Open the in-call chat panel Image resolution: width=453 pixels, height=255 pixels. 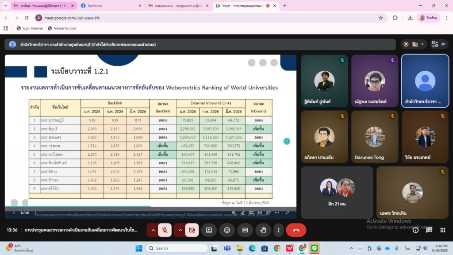pyautogui.click(x=429, y=230)
